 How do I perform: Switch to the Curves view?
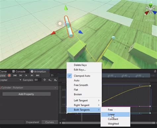pyautogui.click(x=50, y=122)
